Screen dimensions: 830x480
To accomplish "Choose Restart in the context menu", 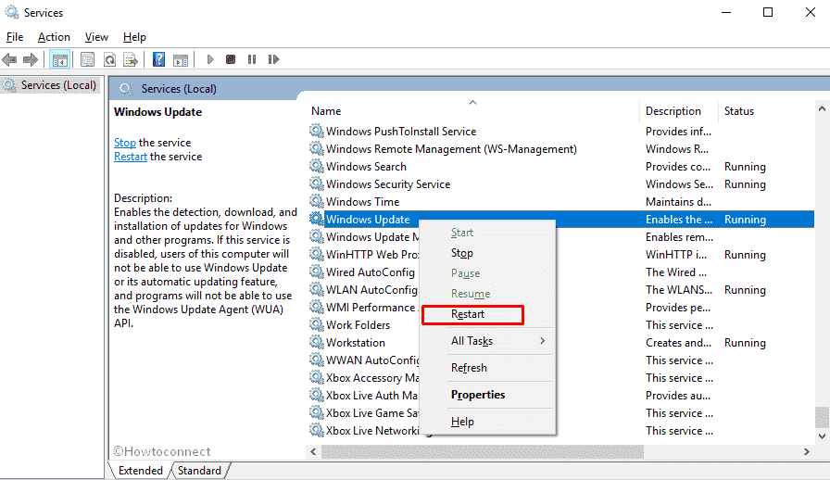I will point(468,314).
